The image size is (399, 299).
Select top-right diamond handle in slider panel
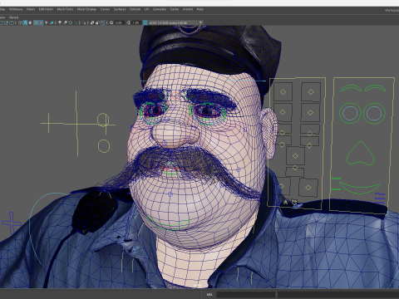click(x=311, y=91)
